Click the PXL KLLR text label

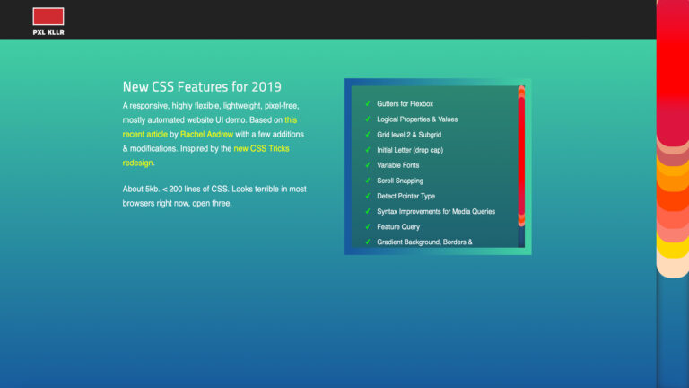(48, 32)
